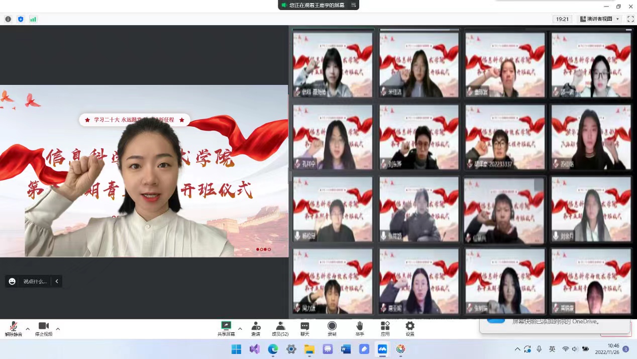637x359 pixels.
Task: Click the share screen (共享屏幕) button
Action: pyautogui.click(x=226, y=329)
